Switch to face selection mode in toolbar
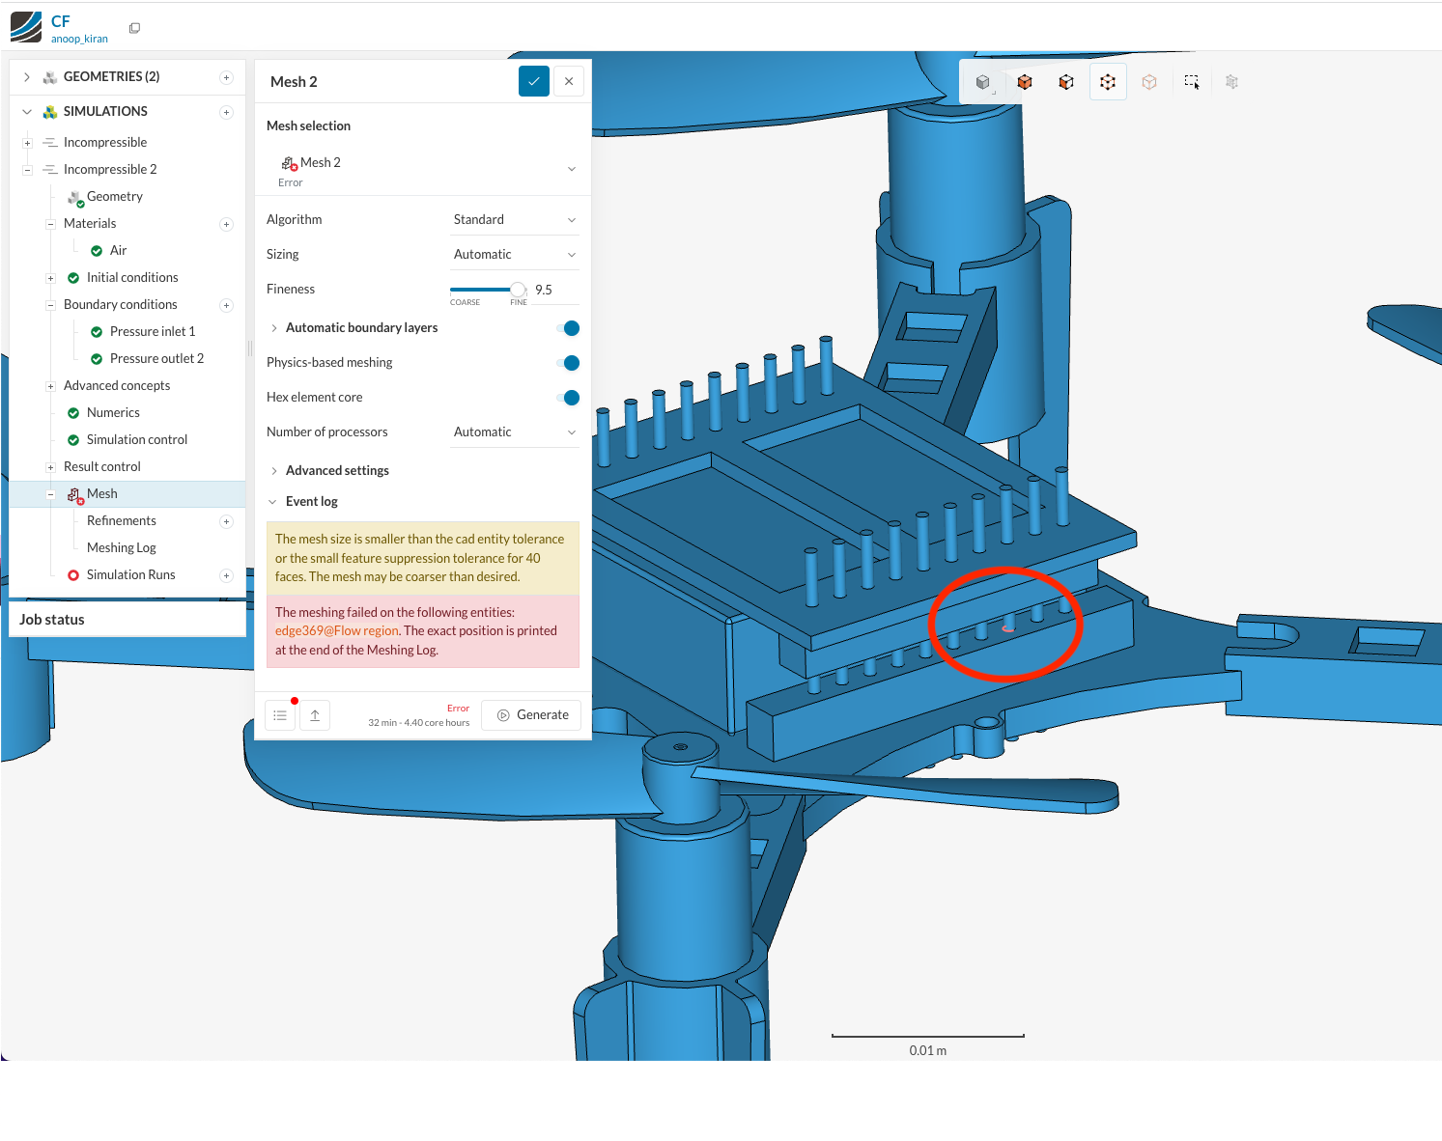The width and height of the screenshot is (1442, 1141). coord(1065,81)
